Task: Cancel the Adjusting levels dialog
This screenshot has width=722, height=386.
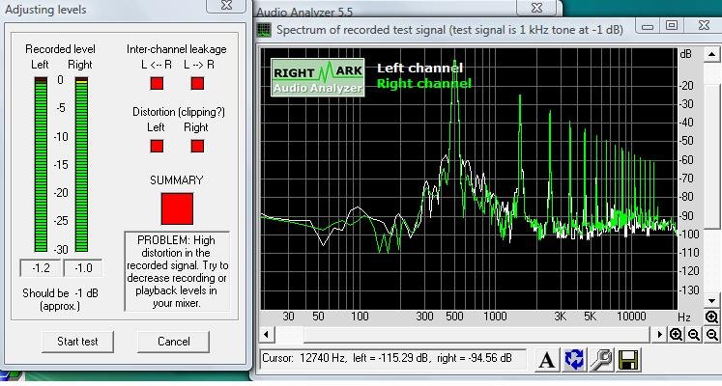Action: point(174,342)
